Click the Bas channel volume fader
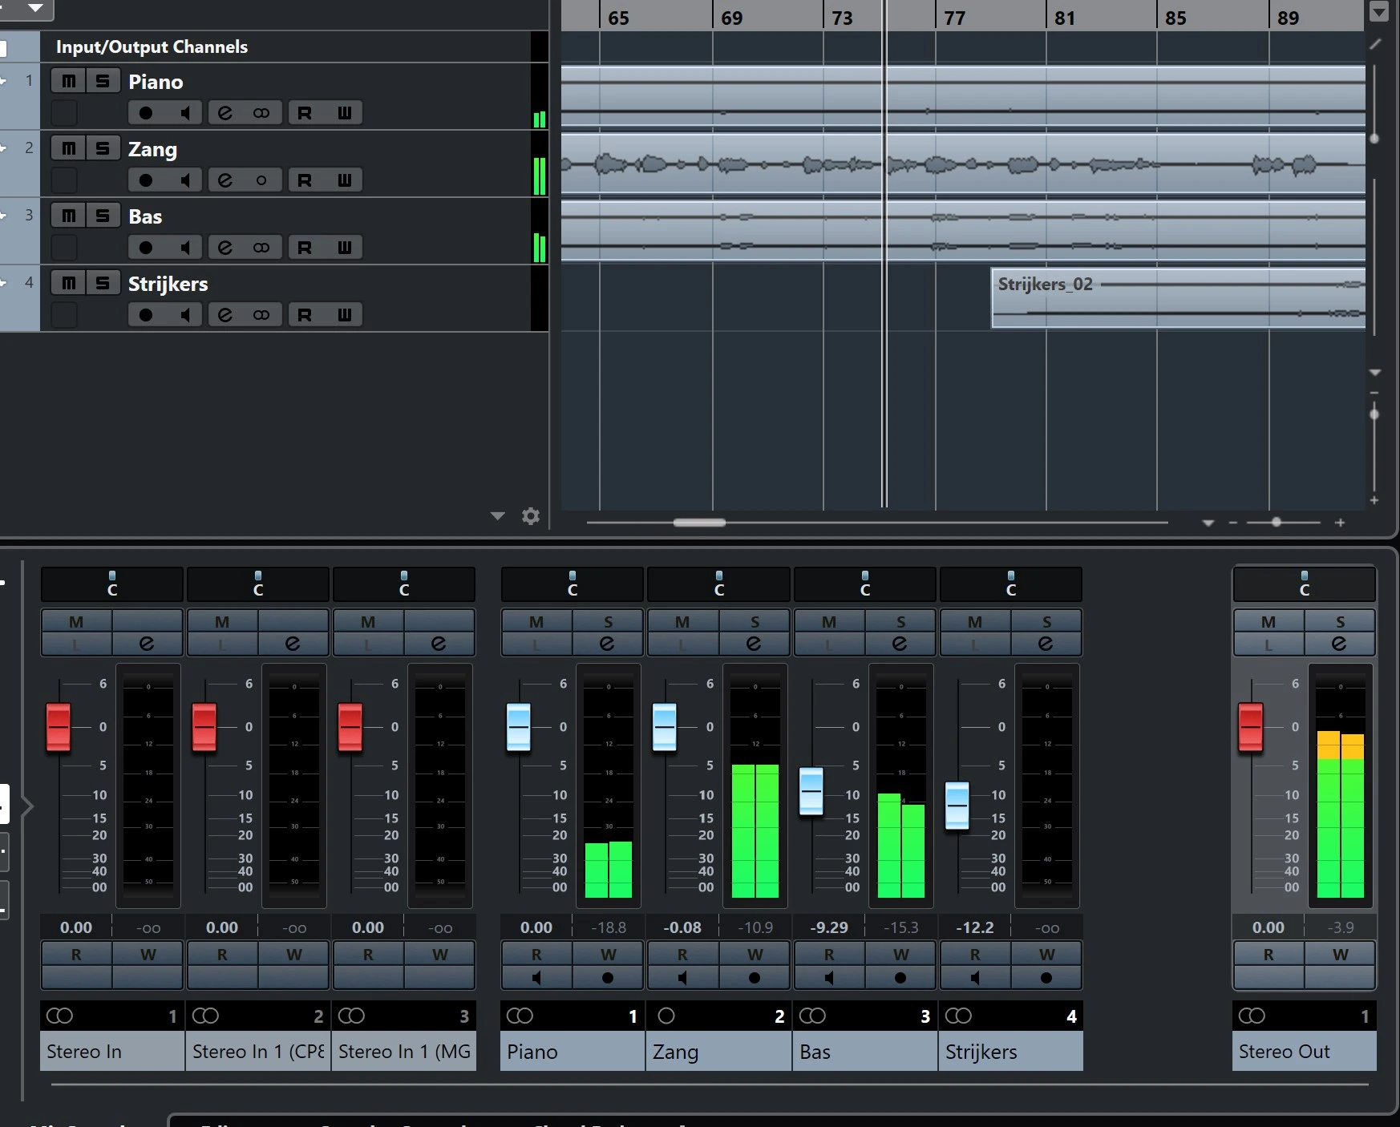 coord(811,791)
